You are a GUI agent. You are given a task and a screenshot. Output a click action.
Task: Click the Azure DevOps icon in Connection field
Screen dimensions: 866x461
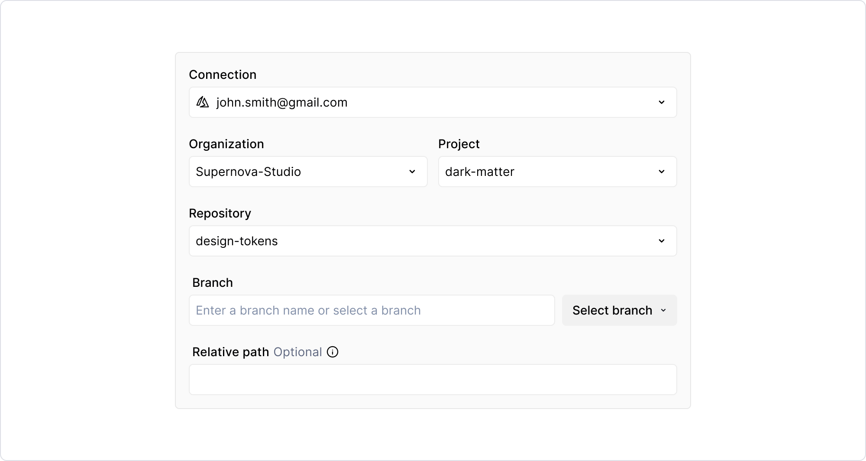tap(202, 102)
